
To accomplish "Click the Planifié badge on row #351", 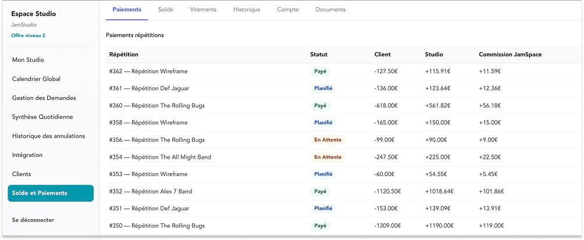I will pyautogui.click(x=323, y=209).
